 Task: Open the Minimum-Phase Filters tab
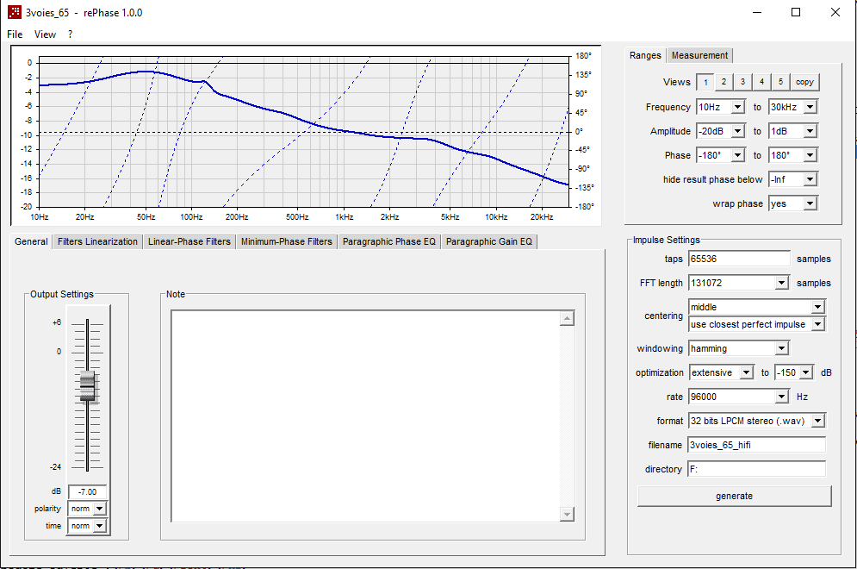tap(287, 241)
